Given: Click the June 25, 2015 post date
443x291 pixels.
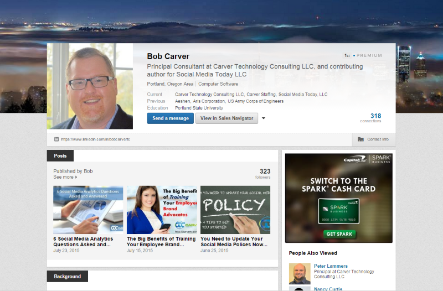Looking at the screenshot, I should [x=214, y=251].
